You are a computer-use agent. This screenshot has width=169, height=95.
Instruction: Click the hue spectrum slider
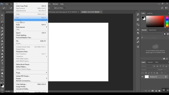pos(167,21)
